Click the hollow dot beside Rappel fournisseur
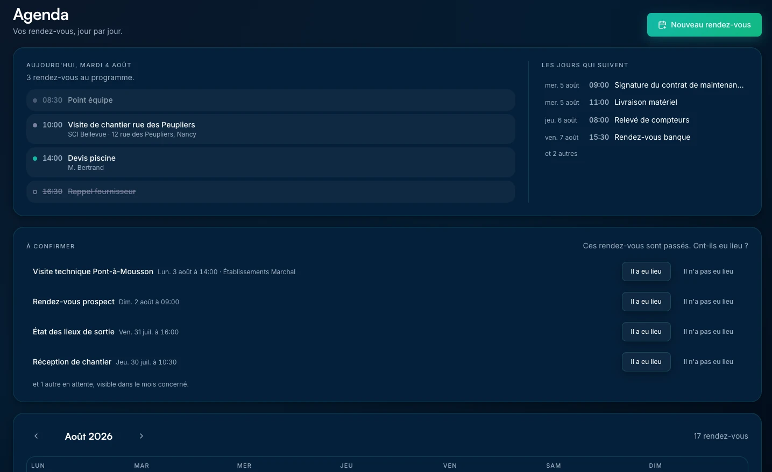 tap(35, 192)
